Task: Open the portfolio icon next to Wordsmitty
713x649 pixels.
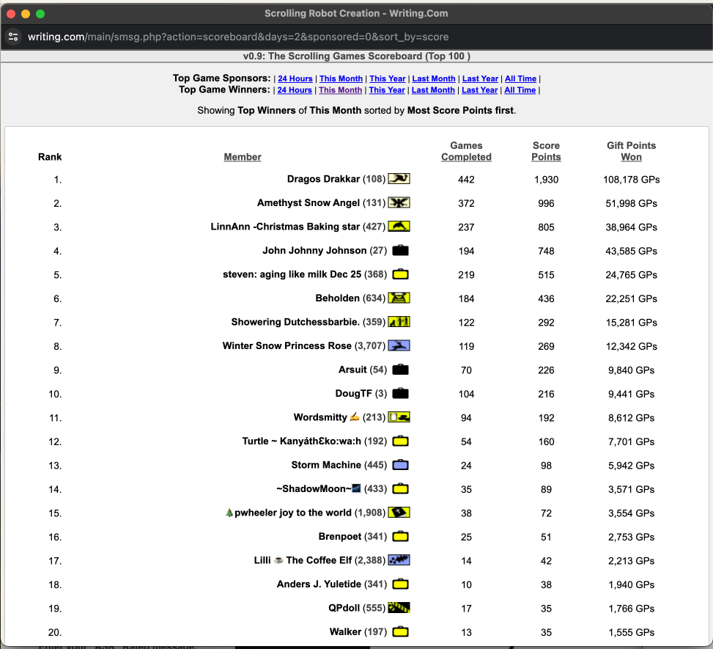Action: (399, 417)
